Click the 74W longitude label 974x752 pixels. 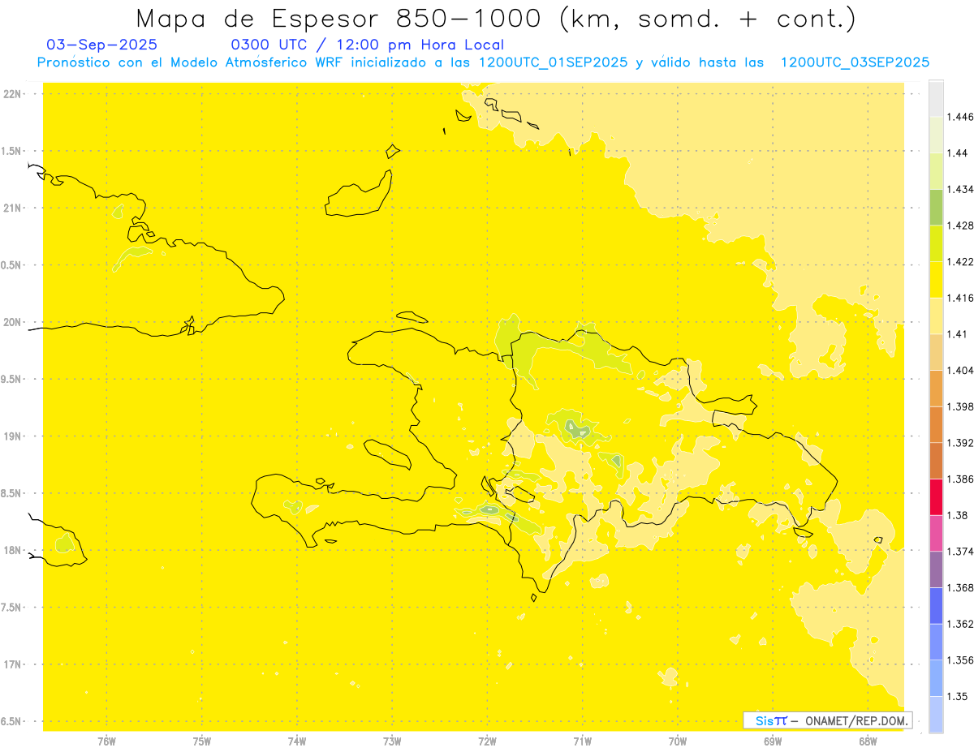(x=297, y=741)
